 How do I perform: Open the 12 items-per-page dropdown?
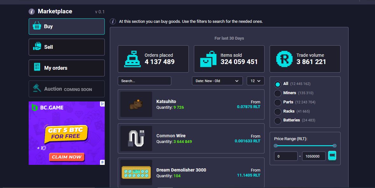pyautogui.click(x=255, y=81)
